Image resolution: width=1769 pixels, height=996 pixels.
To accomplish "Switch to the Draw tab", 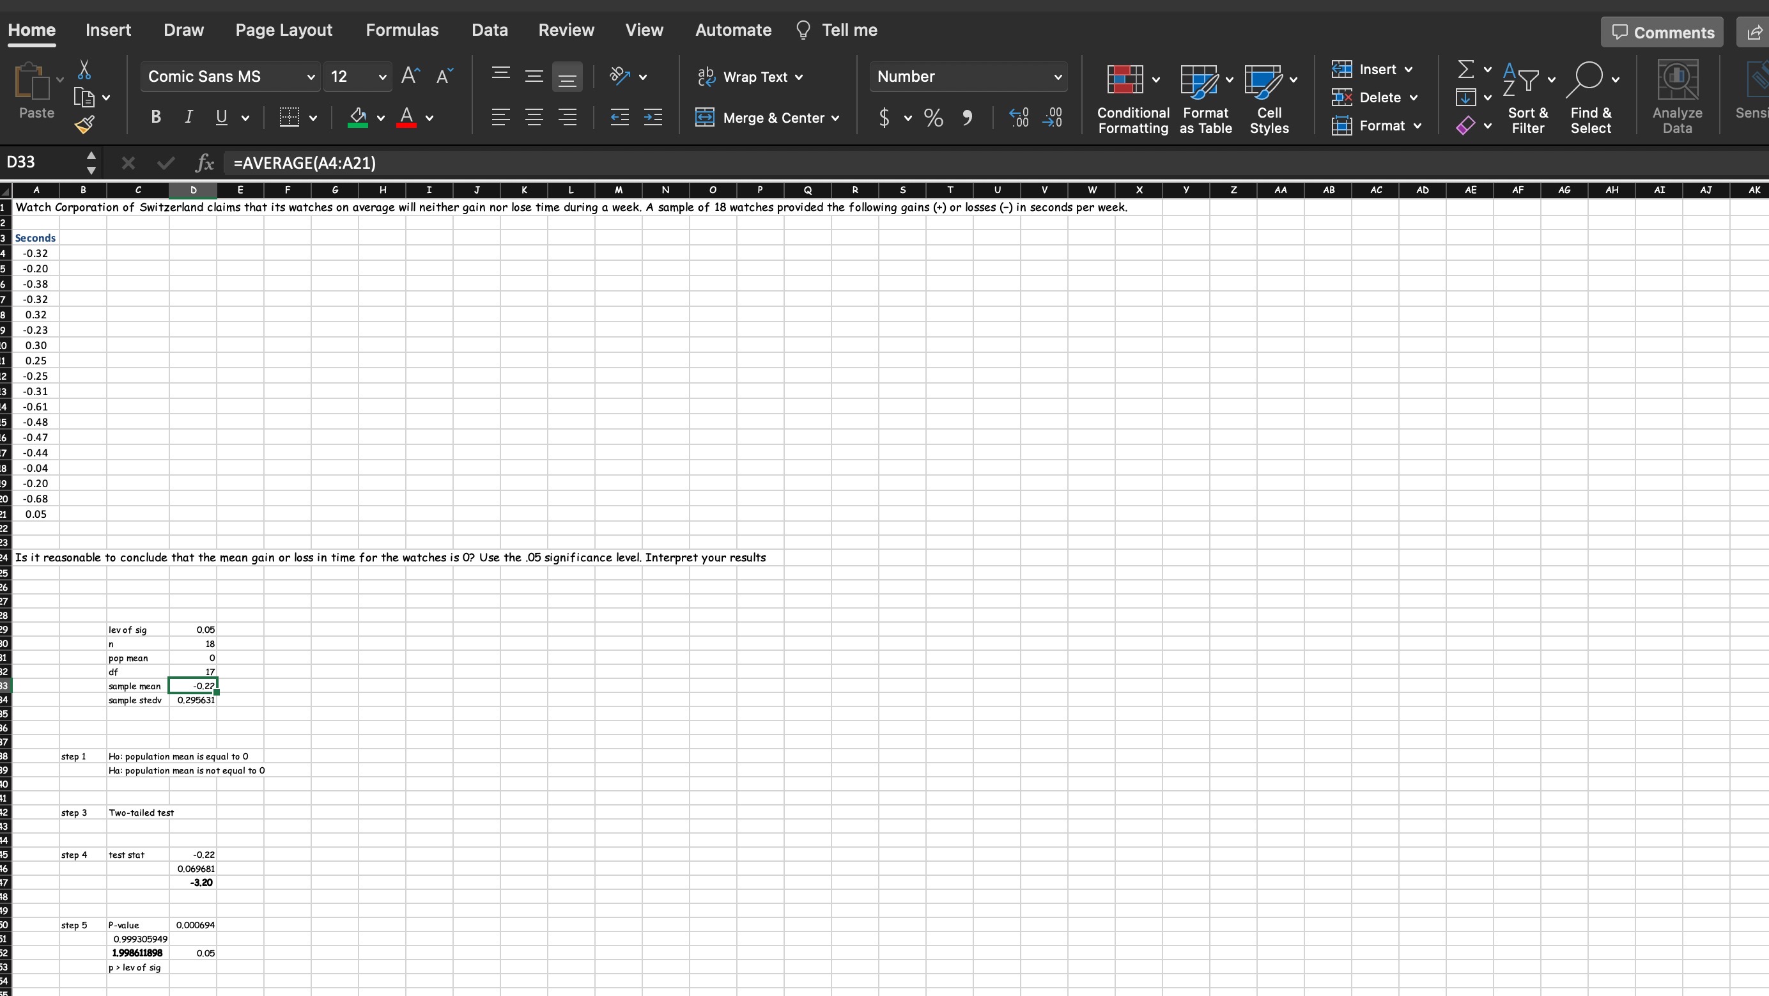I will (183, 29).
